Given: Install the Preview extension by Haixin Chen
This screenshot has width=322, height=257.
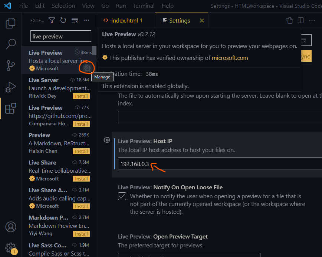Looking at the screenshot, I should [81, 151].
